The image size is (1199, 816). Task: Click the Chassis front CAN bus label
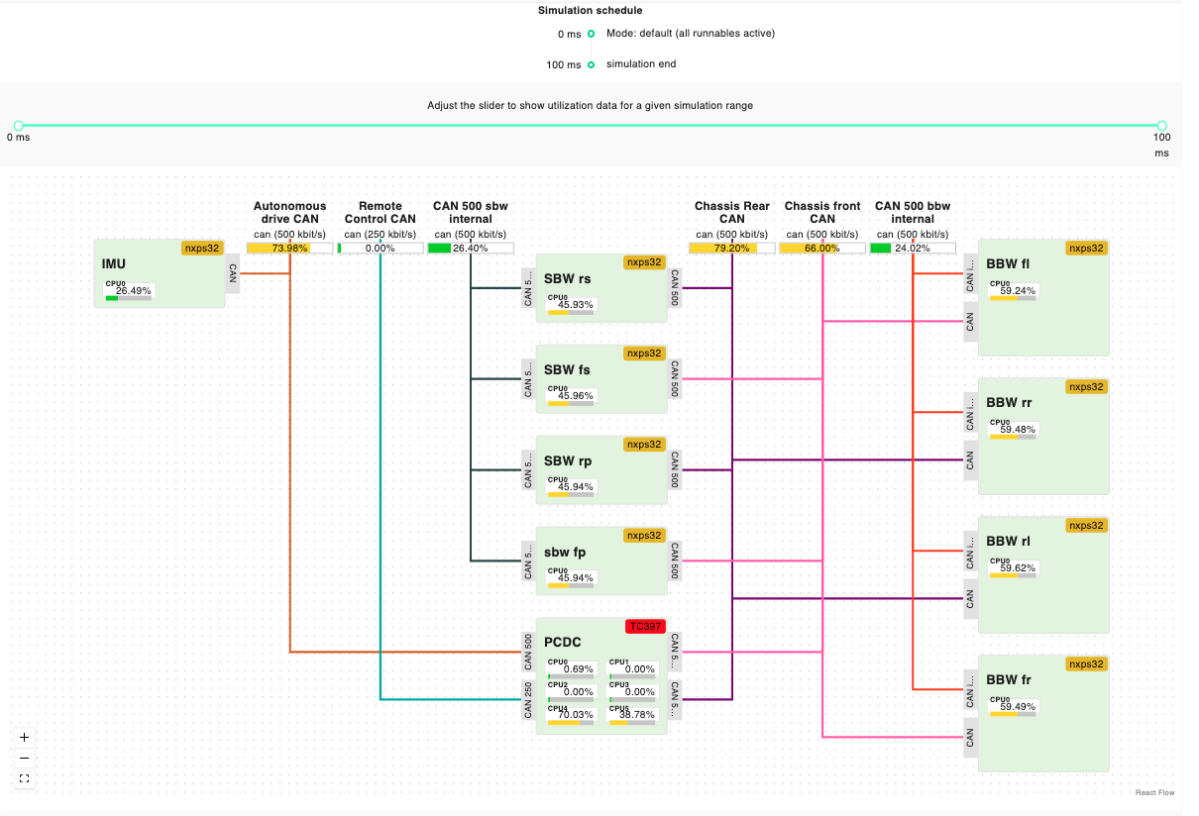822,212
